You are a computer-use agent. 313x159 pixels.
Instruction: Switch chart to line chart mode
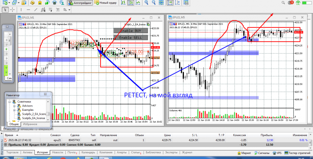[x=138, y=3]
